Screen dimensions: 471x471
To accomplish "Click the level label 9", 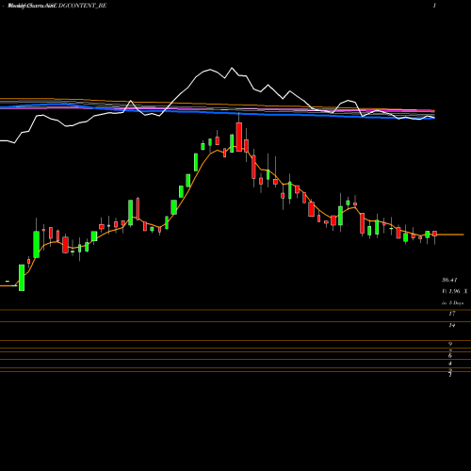I will pos(450,344).
